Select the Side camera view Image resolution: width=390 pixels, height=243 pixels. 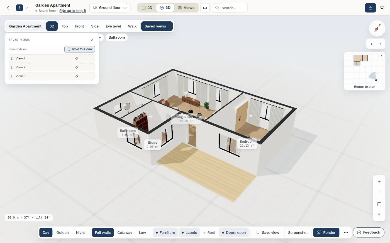coord(95,26)
